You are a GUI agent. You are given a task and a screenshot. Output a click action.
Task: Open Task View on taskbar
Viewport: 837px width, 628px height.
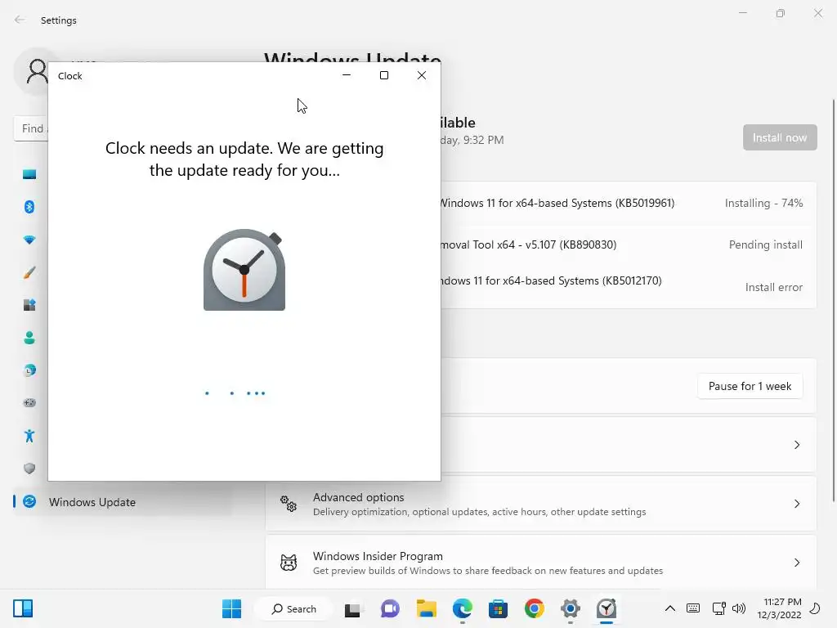pyautogui.click(x=352, y=608)
